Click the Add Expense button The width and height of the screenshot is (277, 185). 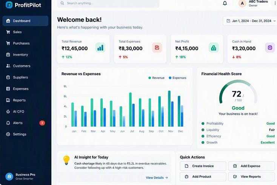pos(251,166)
